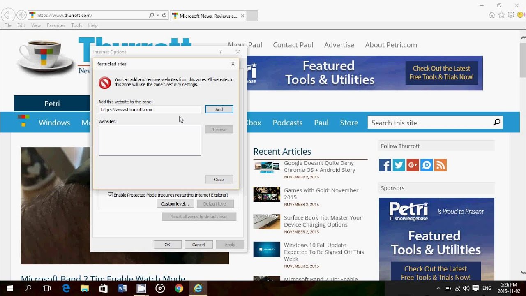Open the Advertise link
The width and height of the screenshot is (526, 296).
[339, 45]
